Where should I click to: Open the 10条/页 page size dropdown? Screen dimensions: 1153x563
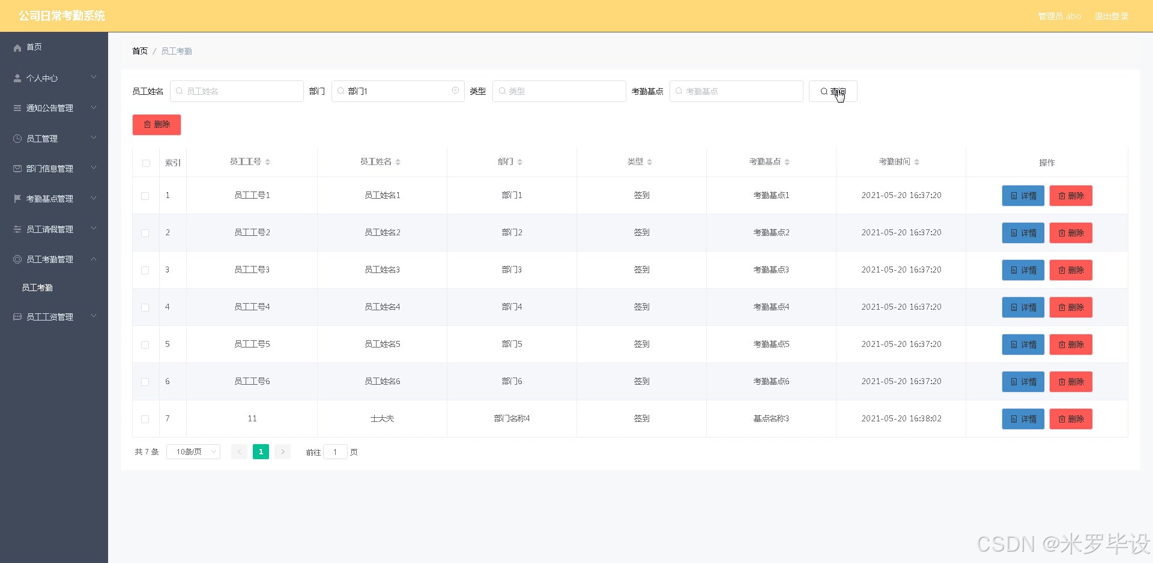(193, 452)
